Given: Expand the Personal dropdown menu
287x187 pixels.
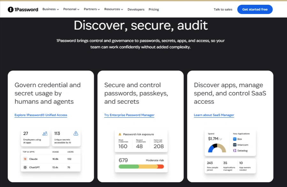Looking at the screenshot, I should 71,9.
